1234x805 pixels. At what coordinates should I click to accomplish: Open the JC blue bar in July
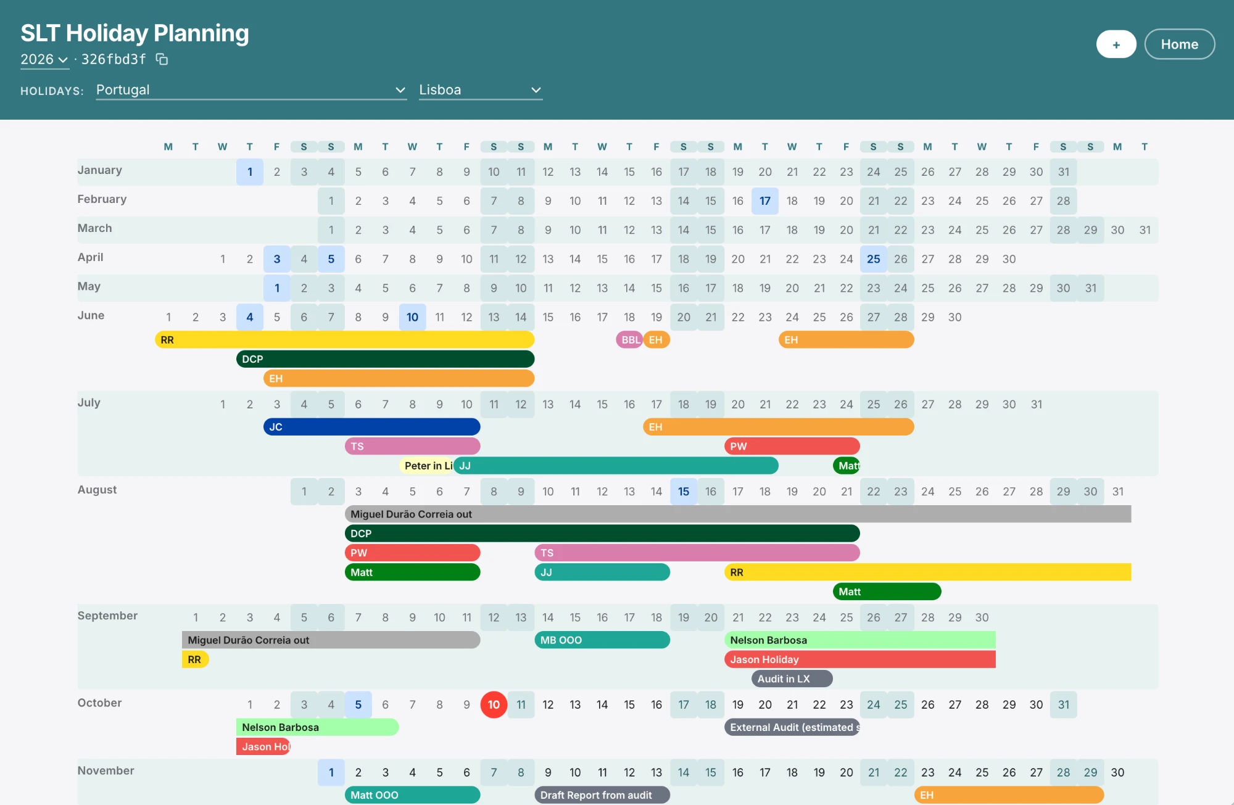371,427
